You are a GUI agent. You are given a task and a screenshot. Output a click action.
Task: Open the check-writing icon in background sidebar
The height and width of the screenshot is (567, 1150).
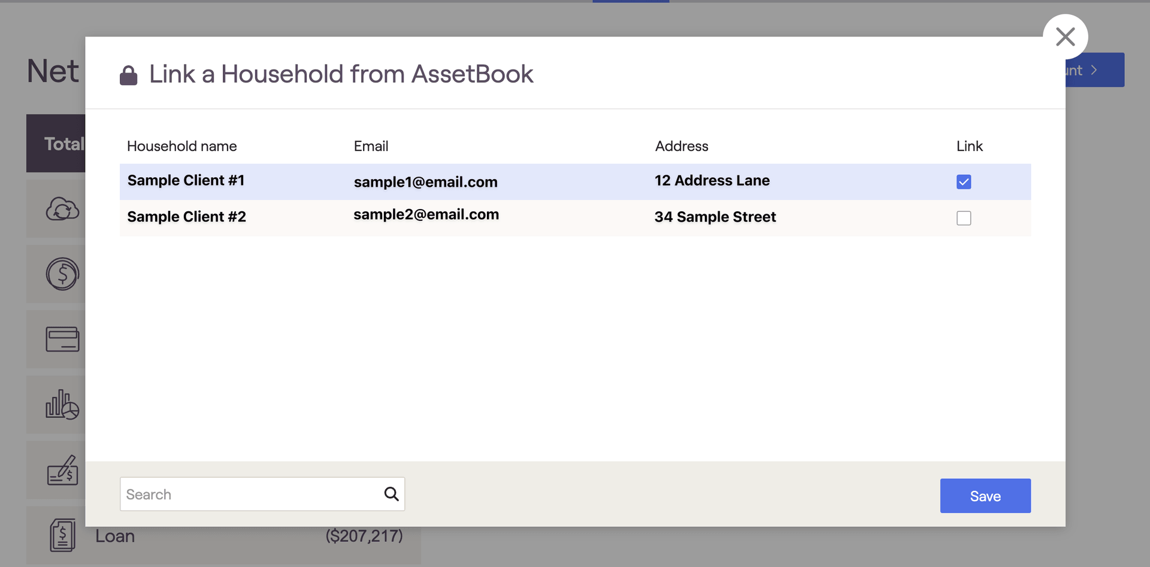pyautogui.click(x=62, y=470)
